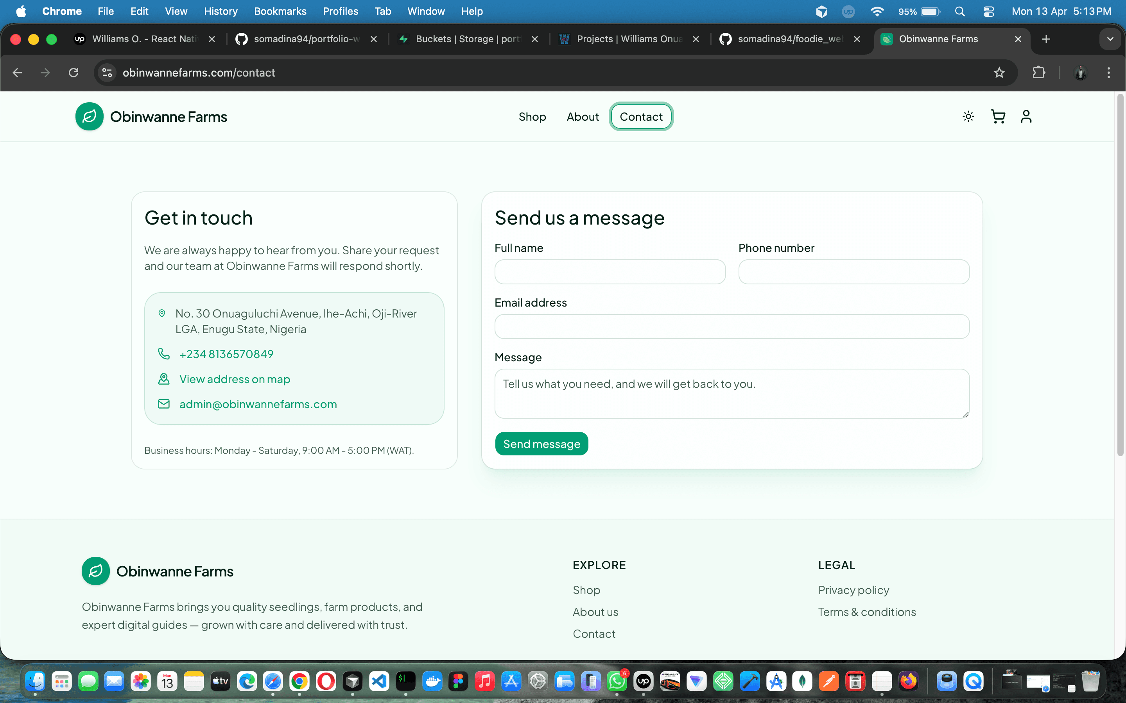Open the Chrome menu with the three-dot icon
This screenshot has height=703, width=1126.
coord(1109,73)
